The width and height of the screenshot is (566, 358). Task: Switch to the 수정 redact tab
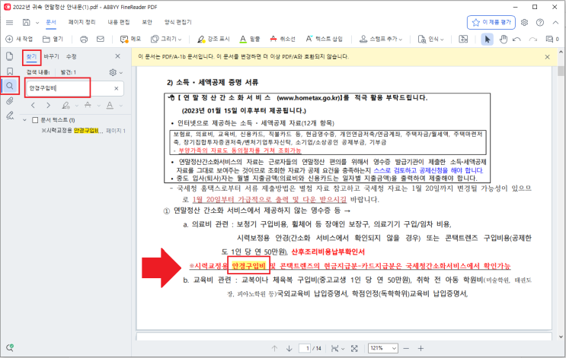(71, 56)
